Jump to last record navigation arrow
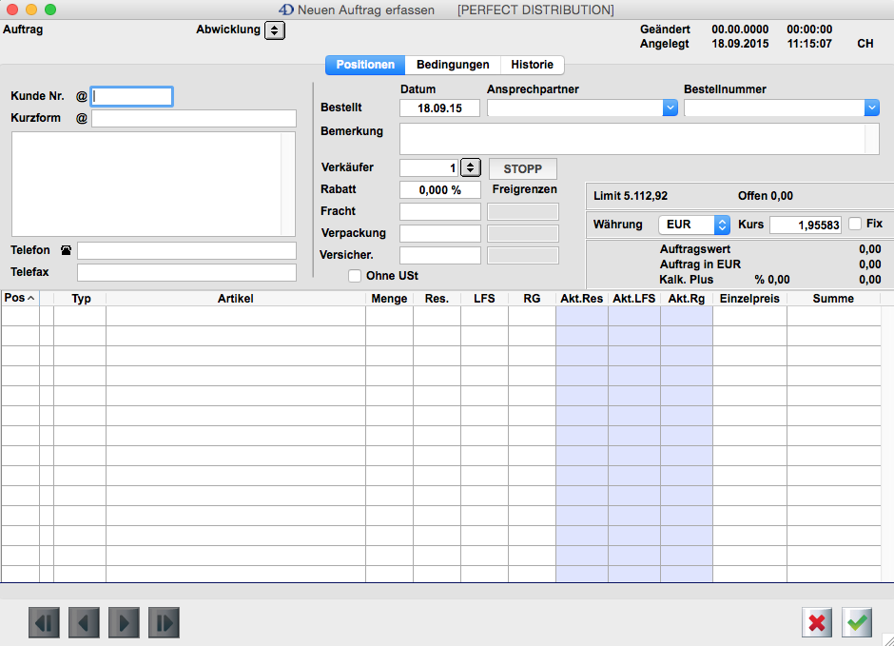Image resolution: width=894 pixels, height=646 pixels. 164,623
